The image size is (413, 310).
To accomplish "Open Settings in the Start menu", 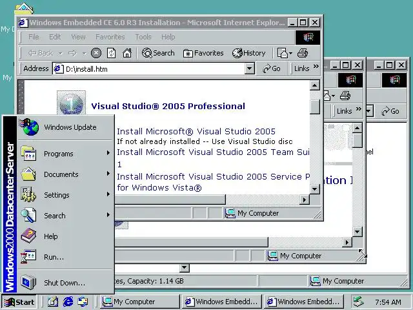I will click(65, 195).
